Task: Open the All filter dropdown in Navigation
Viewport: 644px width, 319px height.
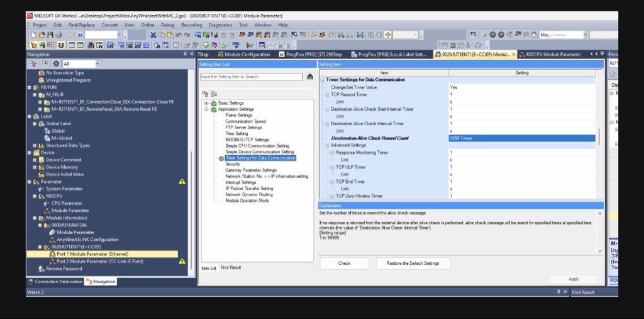Action: tap(97, 64)
